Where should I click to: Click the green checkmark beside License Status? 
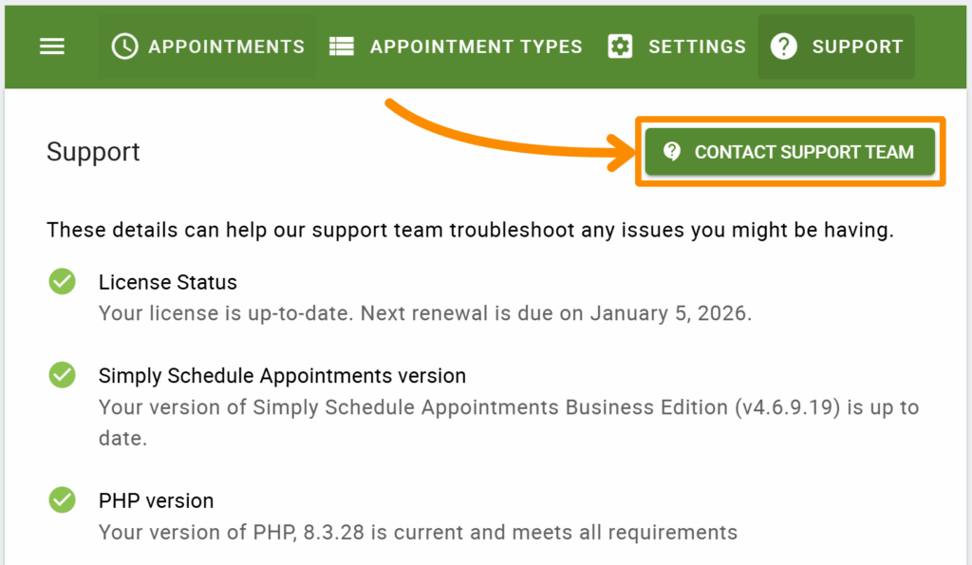pyautogui.click(x=62, y=282)
